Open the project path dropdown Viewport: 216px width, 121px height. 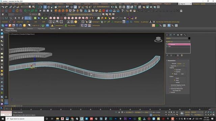tap(84, 14)
